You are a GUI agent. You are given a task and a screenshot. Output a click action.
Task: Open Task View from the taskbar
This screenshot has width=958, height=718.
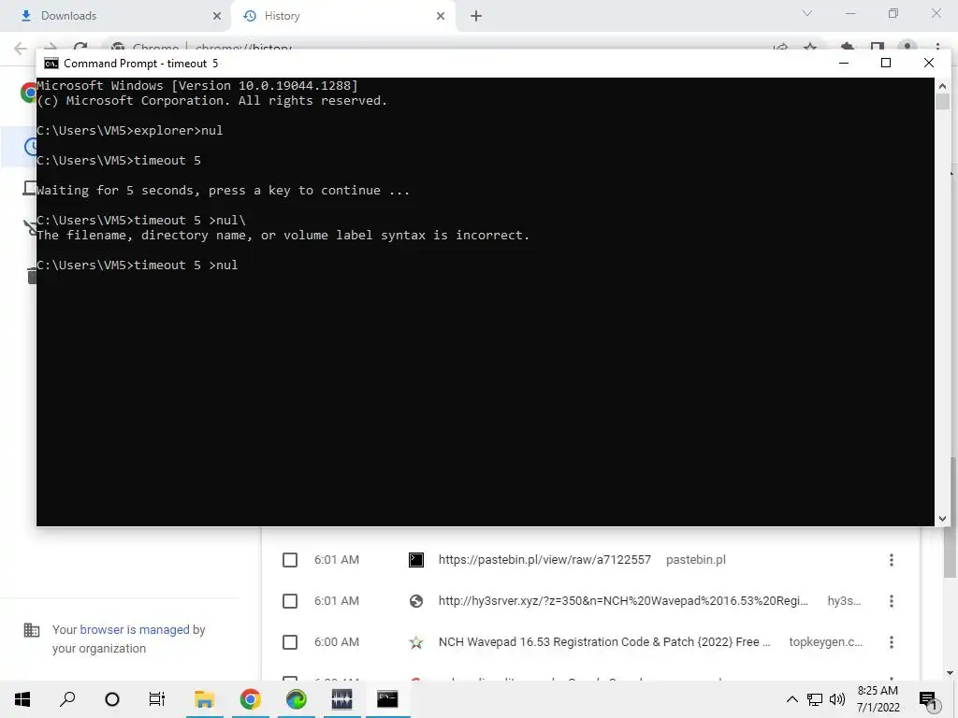point(157,699)
